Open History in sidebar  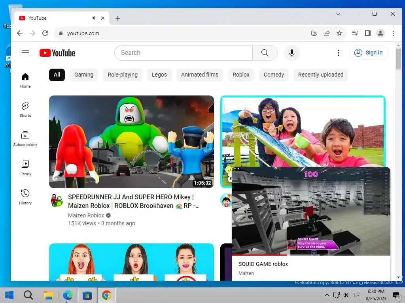coord(25,197)
